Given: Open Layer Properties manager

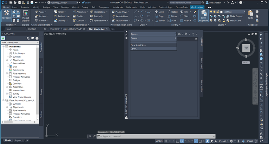Looking at the screenshot, I should [x=204, y=16].
